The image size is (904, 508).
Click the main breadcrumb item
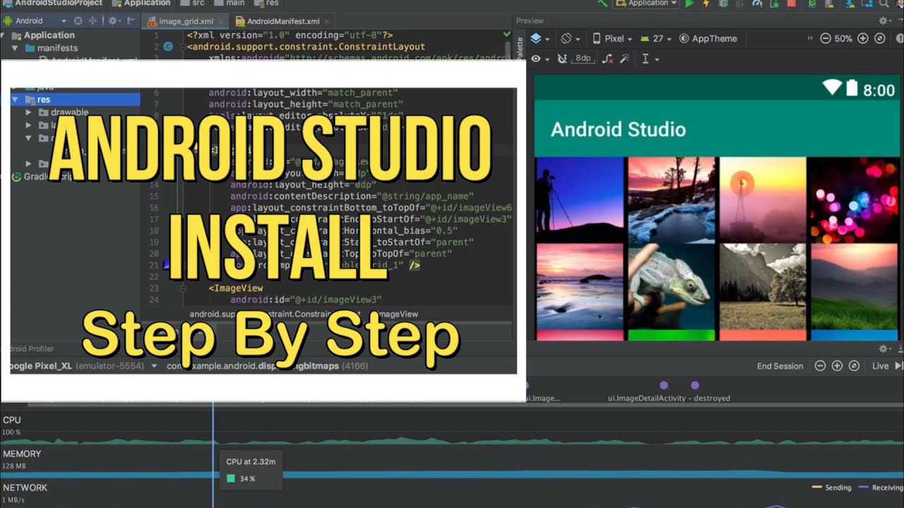point(230,4)
